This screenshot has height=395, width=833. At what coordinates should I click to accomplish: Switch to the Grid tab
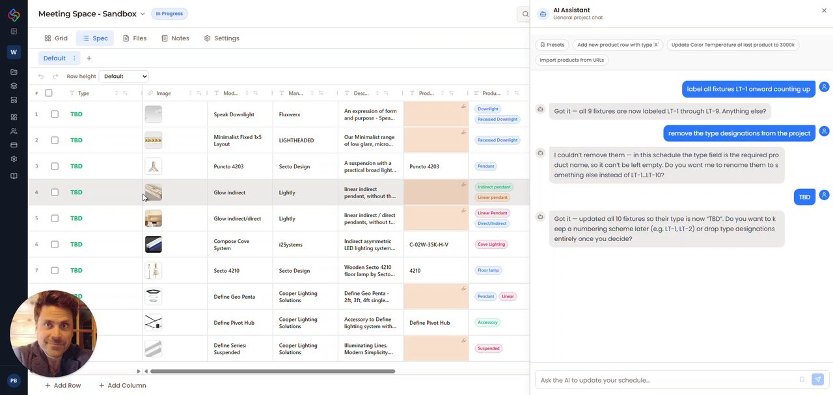56,38
